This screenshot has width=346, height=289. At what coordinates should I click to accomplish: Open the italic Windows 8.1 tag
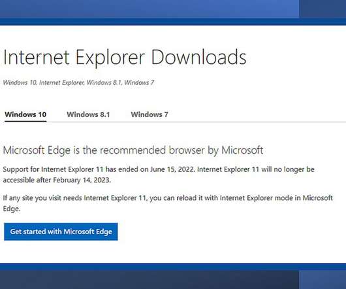click(104, 82)
